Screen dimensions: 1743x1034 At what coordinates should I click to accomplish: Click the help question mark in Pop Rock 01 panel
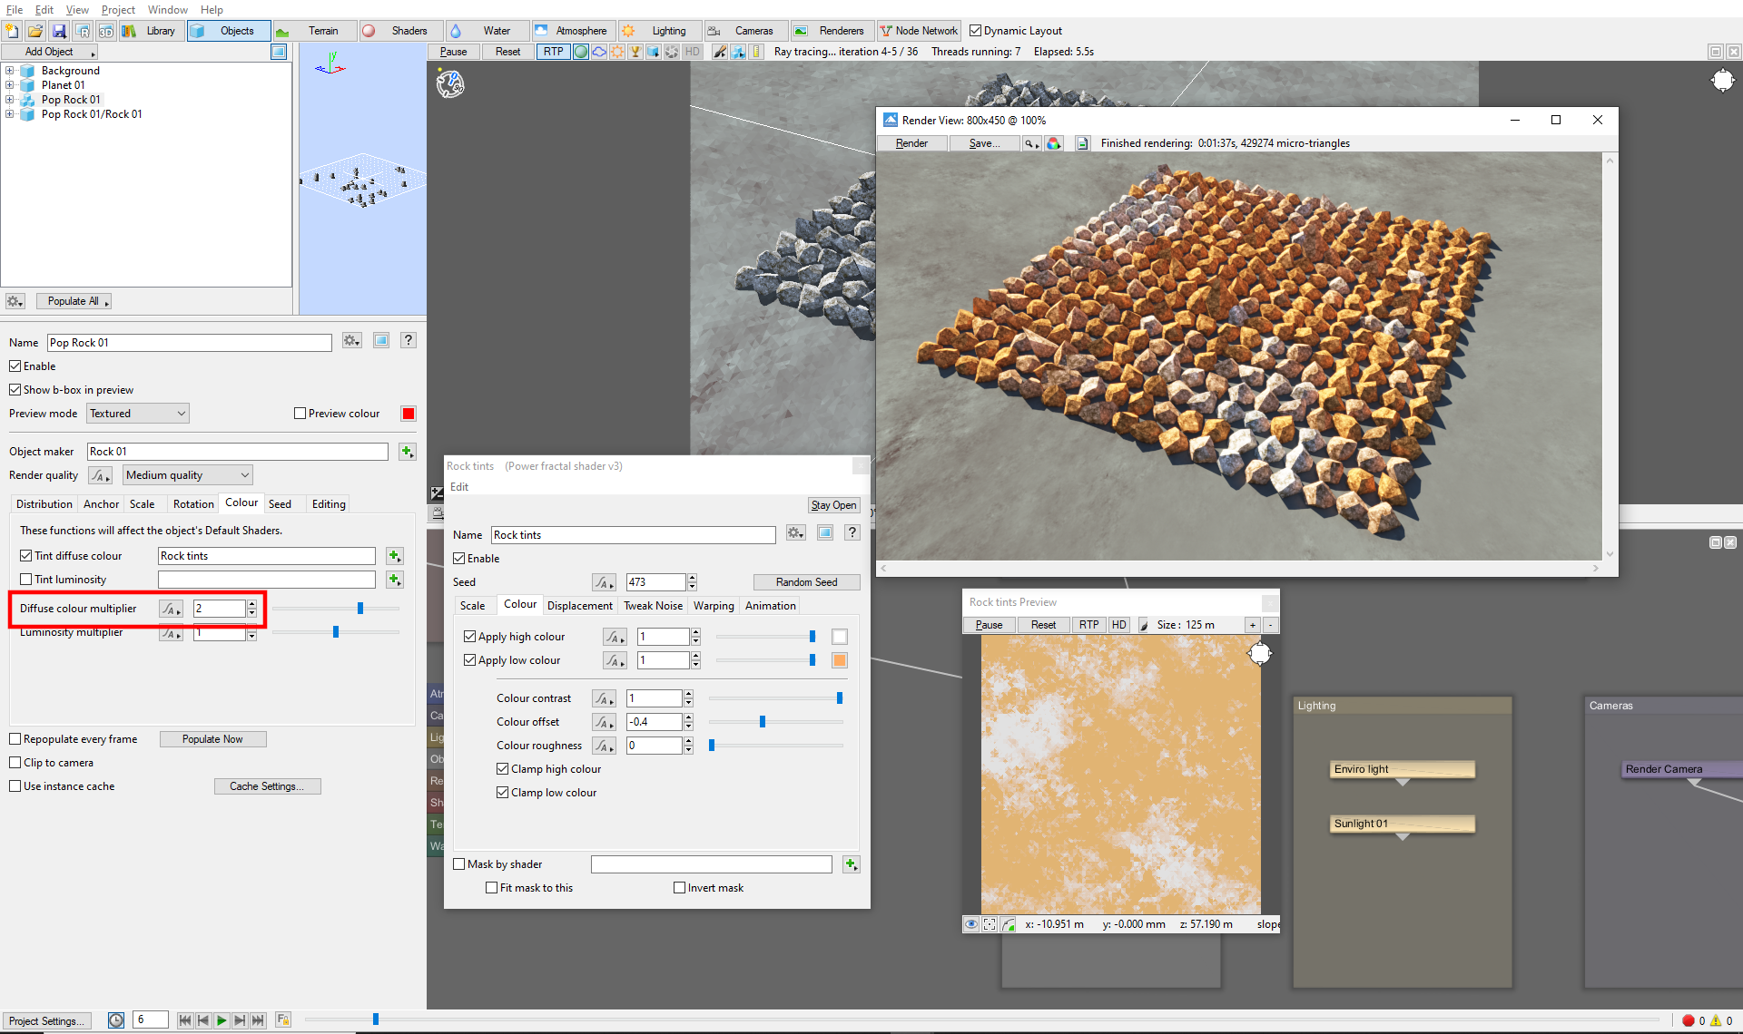(409, 340)
